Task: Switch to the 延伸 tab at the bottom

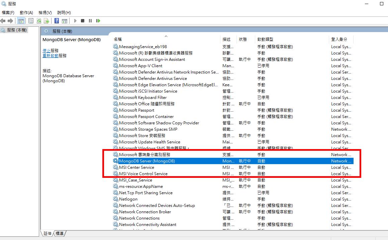Action: (47, 233)
